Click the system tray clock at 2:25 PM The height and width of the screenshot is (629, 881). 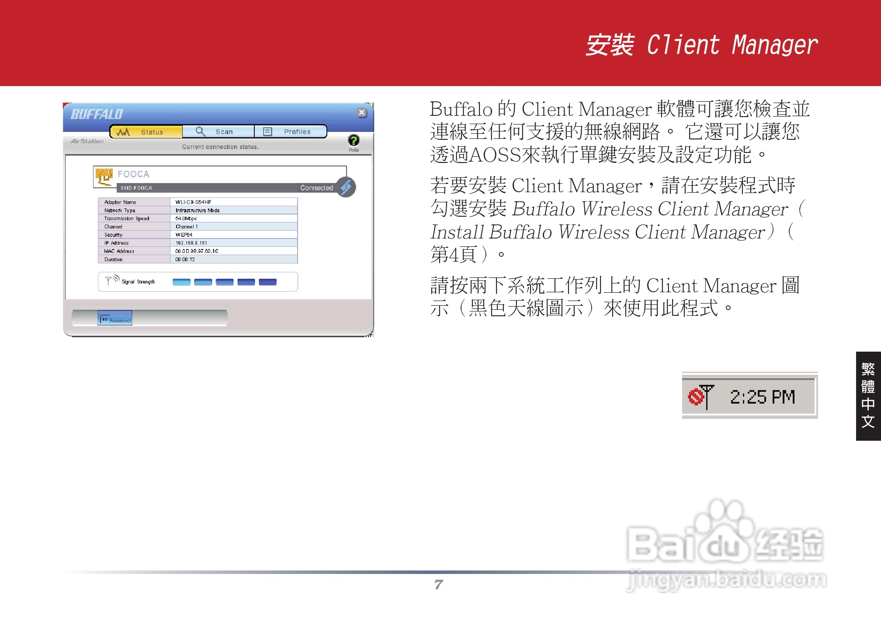tap(762, 397)
